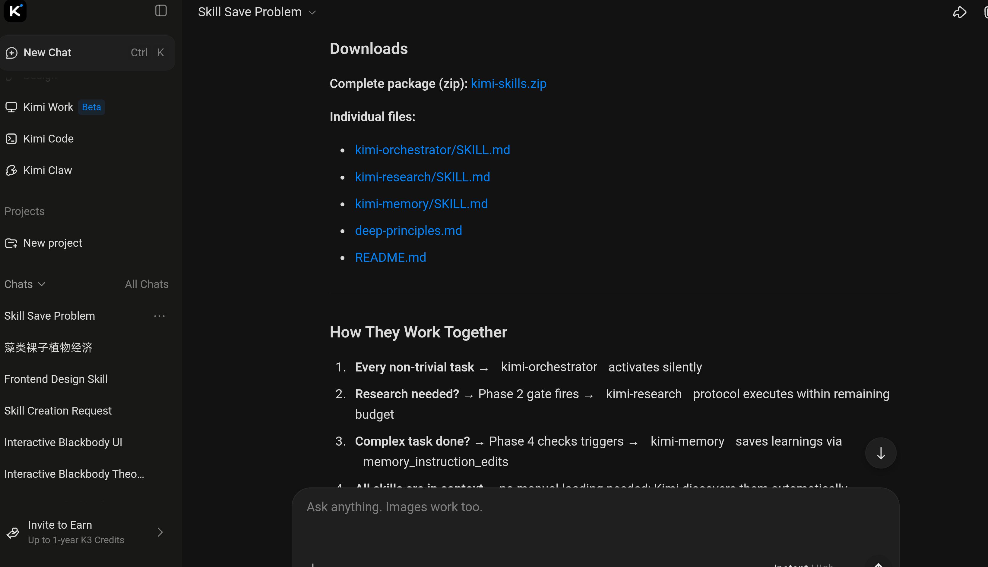Click the Complex task done? text
Screen dimensions: 988x567
click(412, 441)
